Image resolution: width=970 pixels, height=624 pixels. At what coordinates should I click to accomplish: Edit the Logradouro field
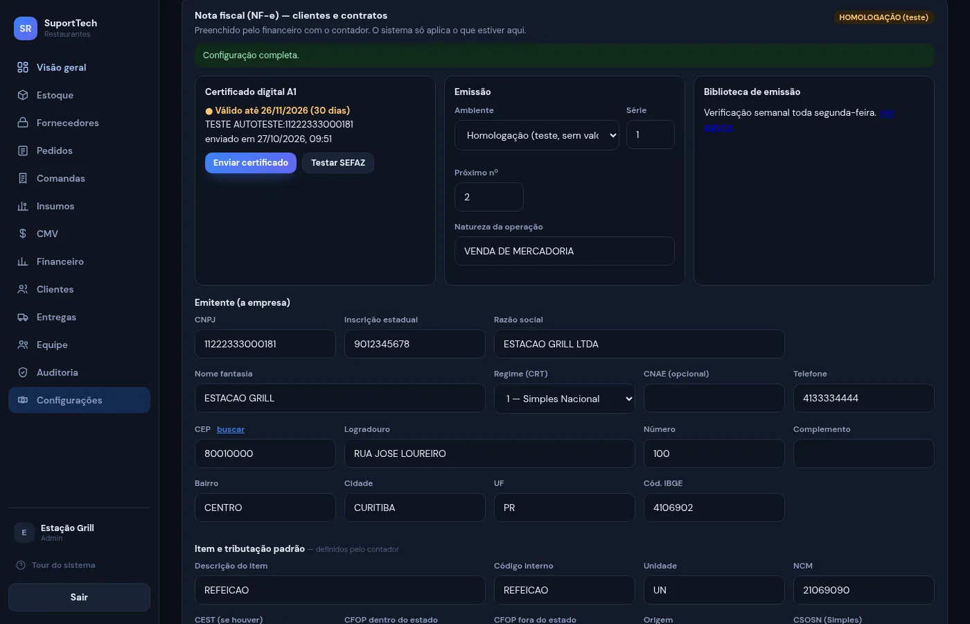pos(490,453)
